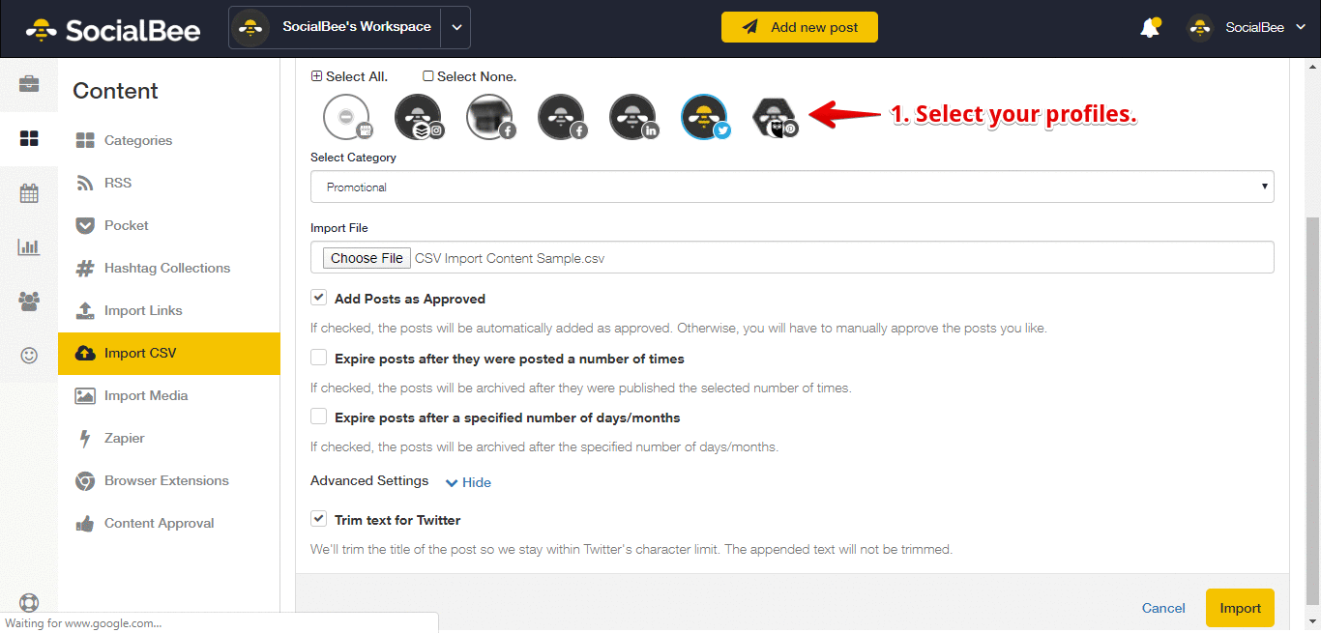This screenshot has height=633, width=1321.
Task: Collapse Advanced Settings via Hide
Action: 468,482
